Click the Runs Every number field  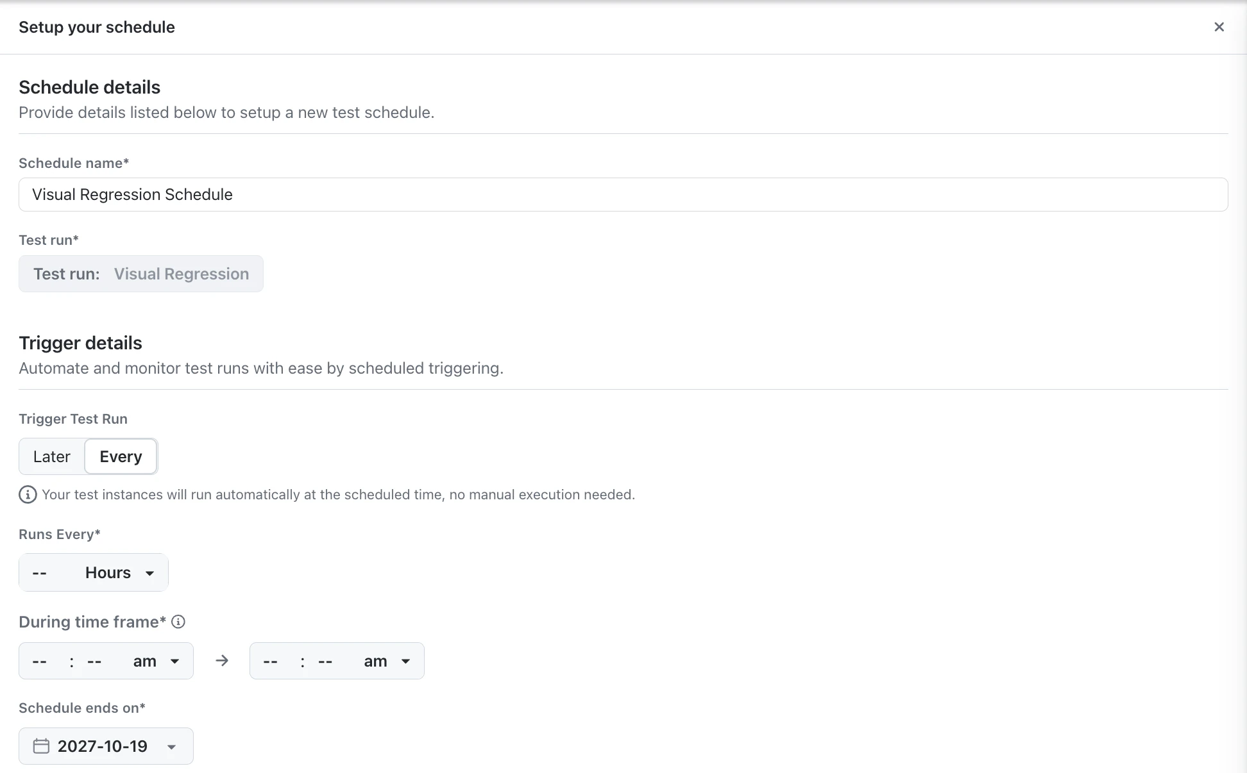pos(40,572)
